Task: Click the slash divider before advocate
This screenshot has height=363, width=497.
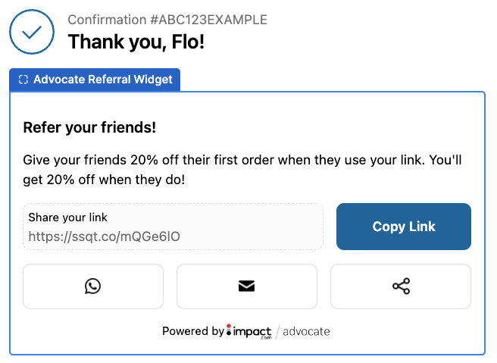Action: tap(277, 331)
